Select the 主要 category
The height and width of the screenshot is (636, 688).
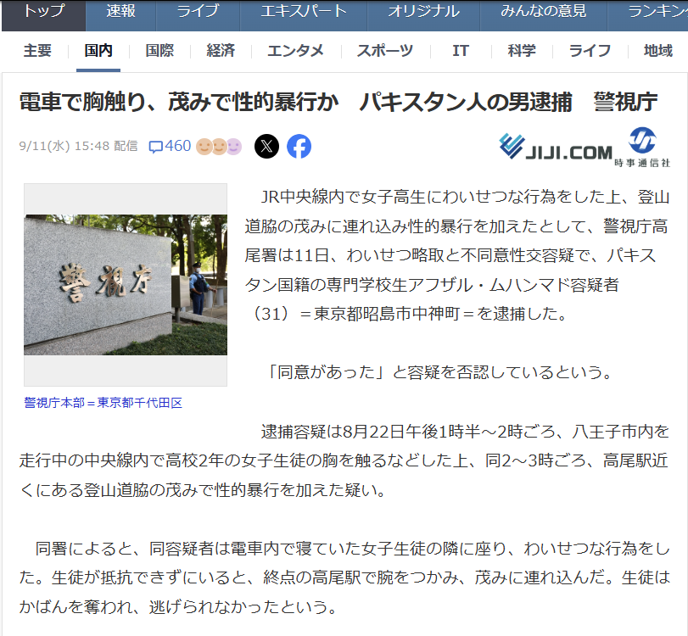pyautogui.click(x=37, y=51)
